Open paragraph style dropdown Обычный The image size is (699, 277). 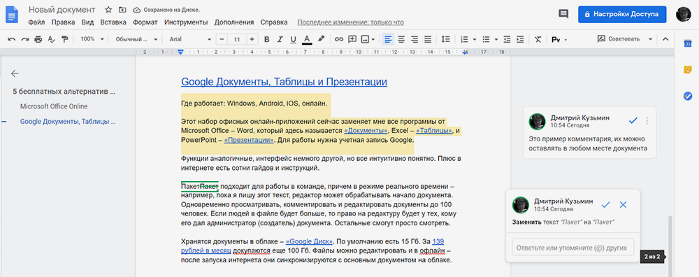pyautogui.click(x=136, y=39)
